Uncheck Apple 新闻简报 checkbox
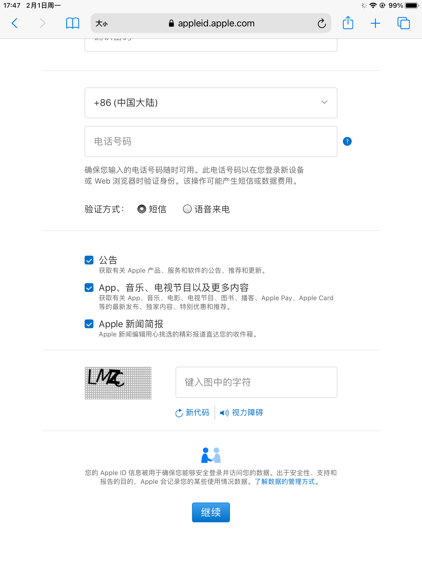The image size is (422, 563). click(x=89, y=324)
